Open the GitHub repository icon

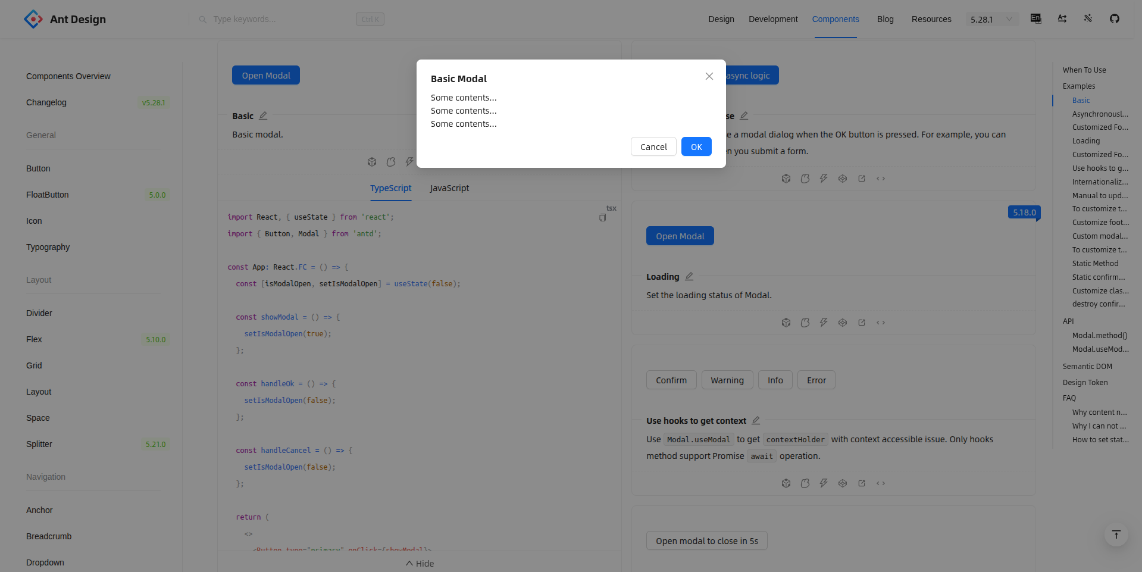(x=1114, y=18)
